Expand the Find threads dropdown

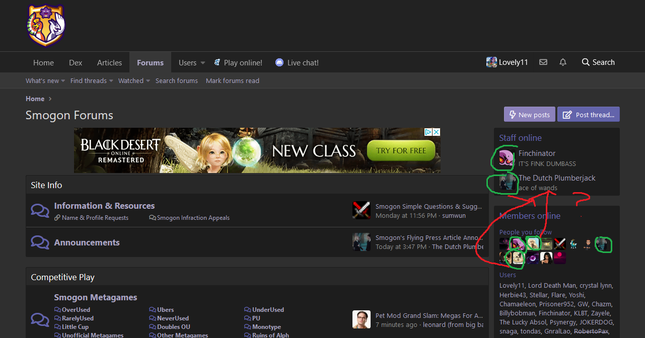point(111,81)
